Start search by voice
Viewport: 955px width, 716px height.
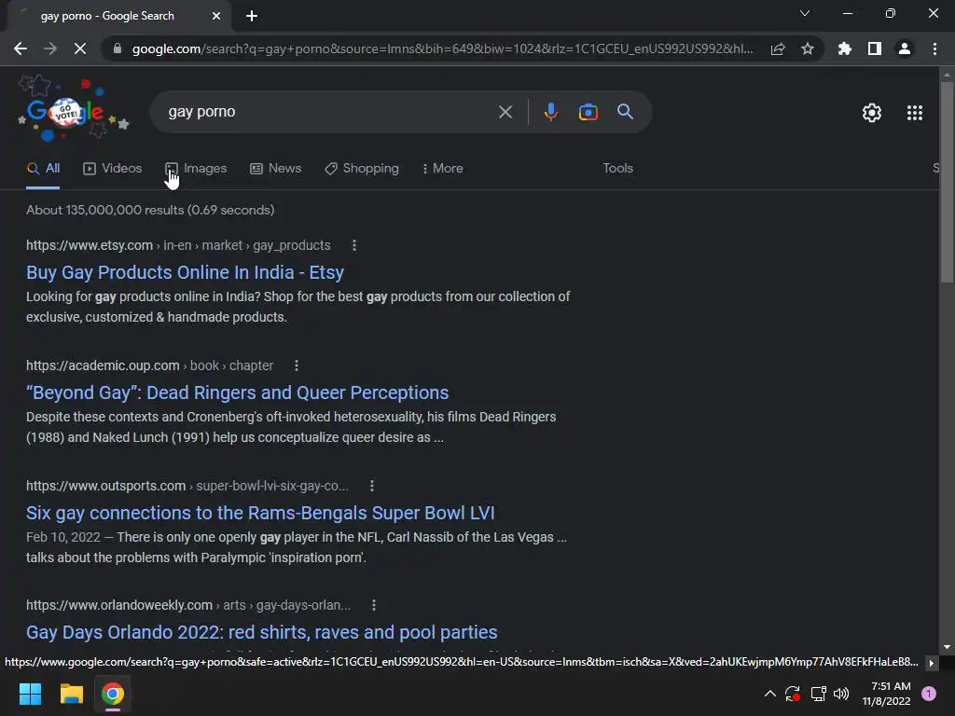point(550,112)
